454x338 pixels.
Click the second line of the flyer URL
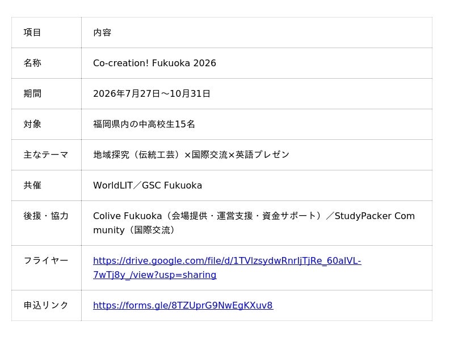(x=154, y=275)
